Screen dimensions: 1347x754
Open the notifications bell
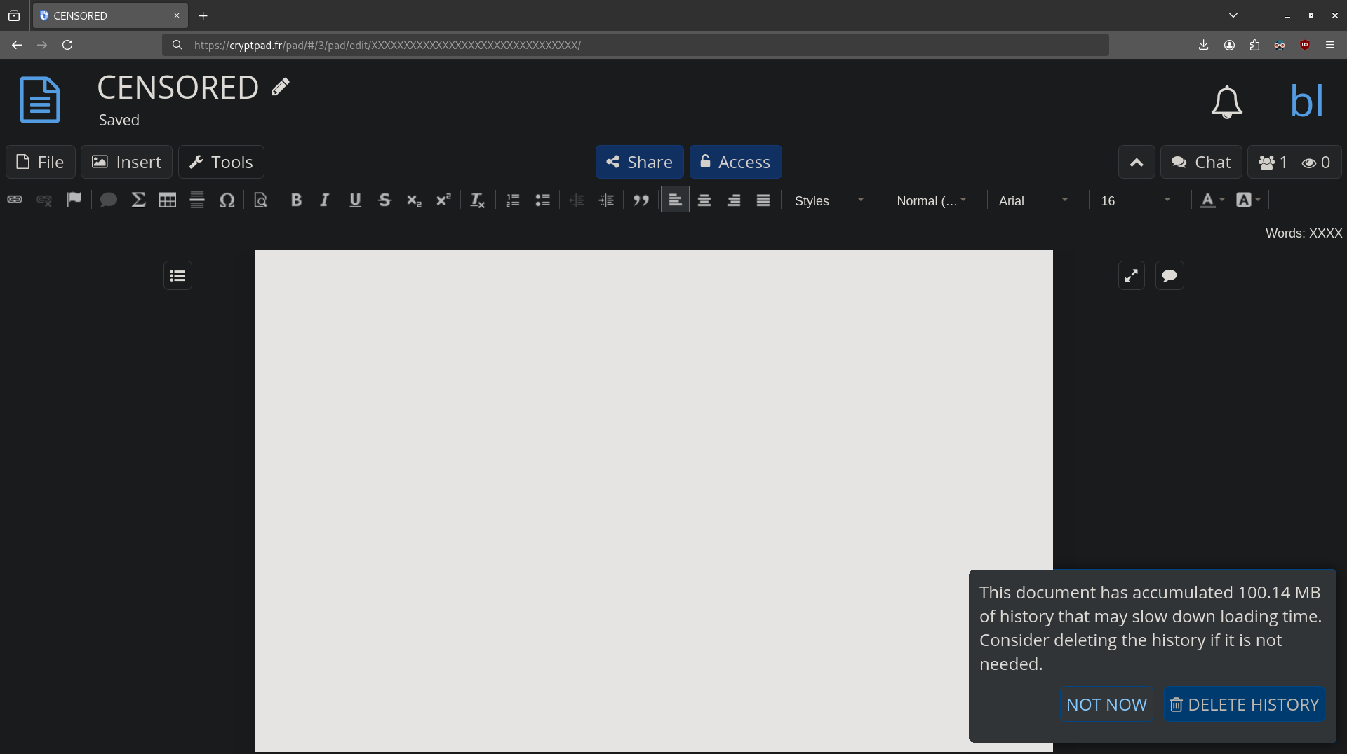[x=1226, y=102]
